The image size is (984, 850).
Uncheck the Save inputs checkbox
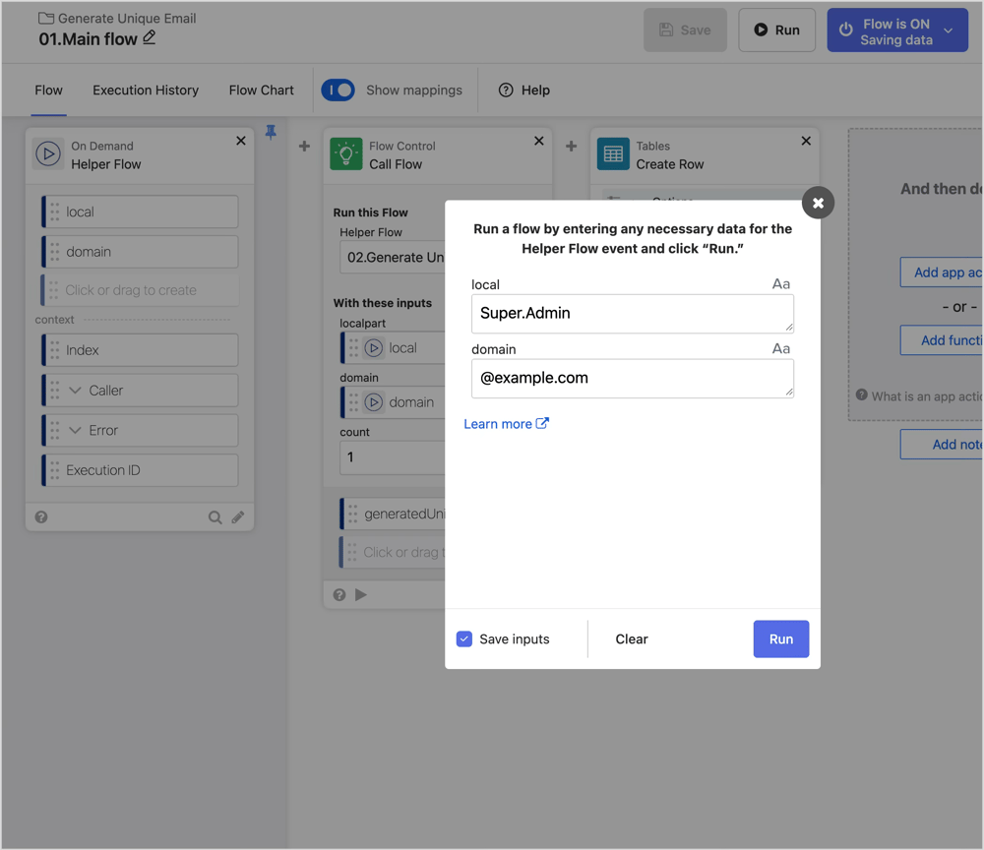464,639
